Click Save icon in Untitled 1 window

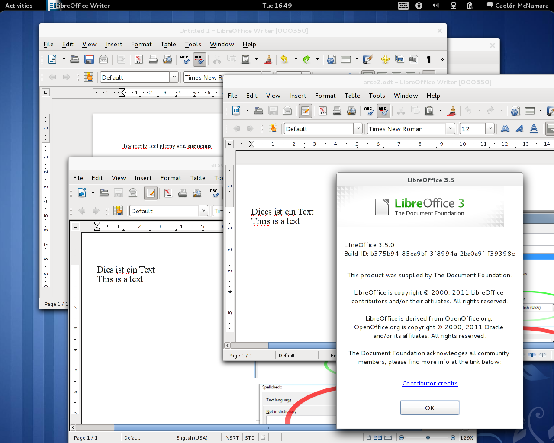pos(89,59)
